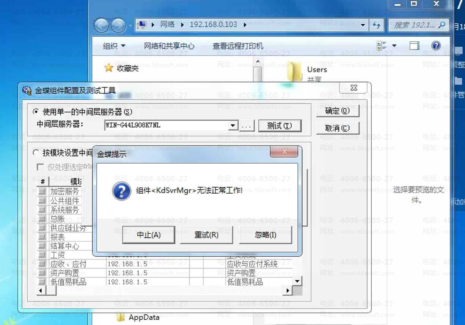Check the 资产购置 module row box
Screen dimensions: 465x325
(x=42, y=273)
